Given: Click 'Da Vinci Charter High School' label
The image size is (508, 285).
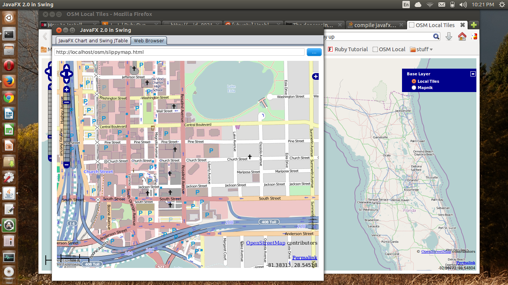Looking at the screenshot, I should tap(158, 84).
